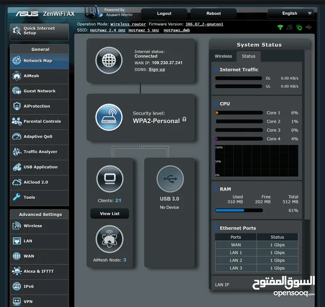
Task: Click the USB 3.0 device icon
Action: click(170, 179)
